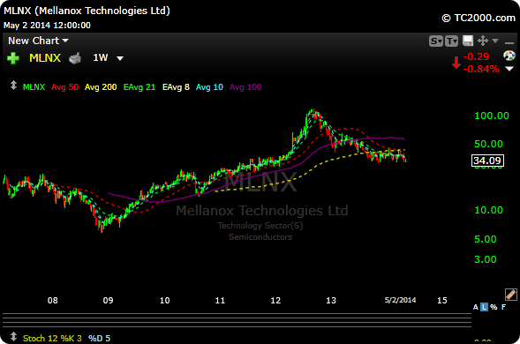Select the purple Avg 100 legend label

coord(245,87)
